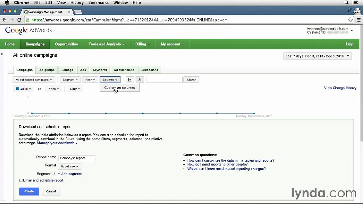Click the campaign search input field

point(164,80)
